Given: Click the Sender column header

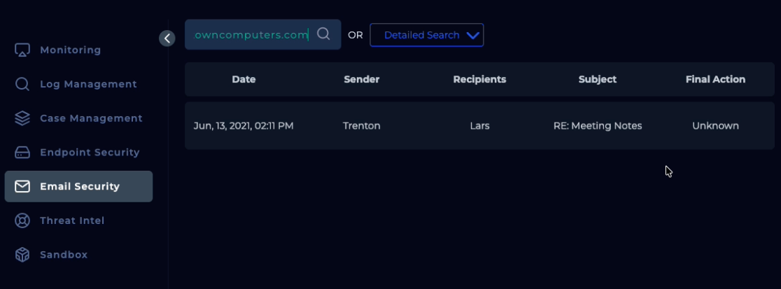Looking at the screenshot, I should point(361,79).
